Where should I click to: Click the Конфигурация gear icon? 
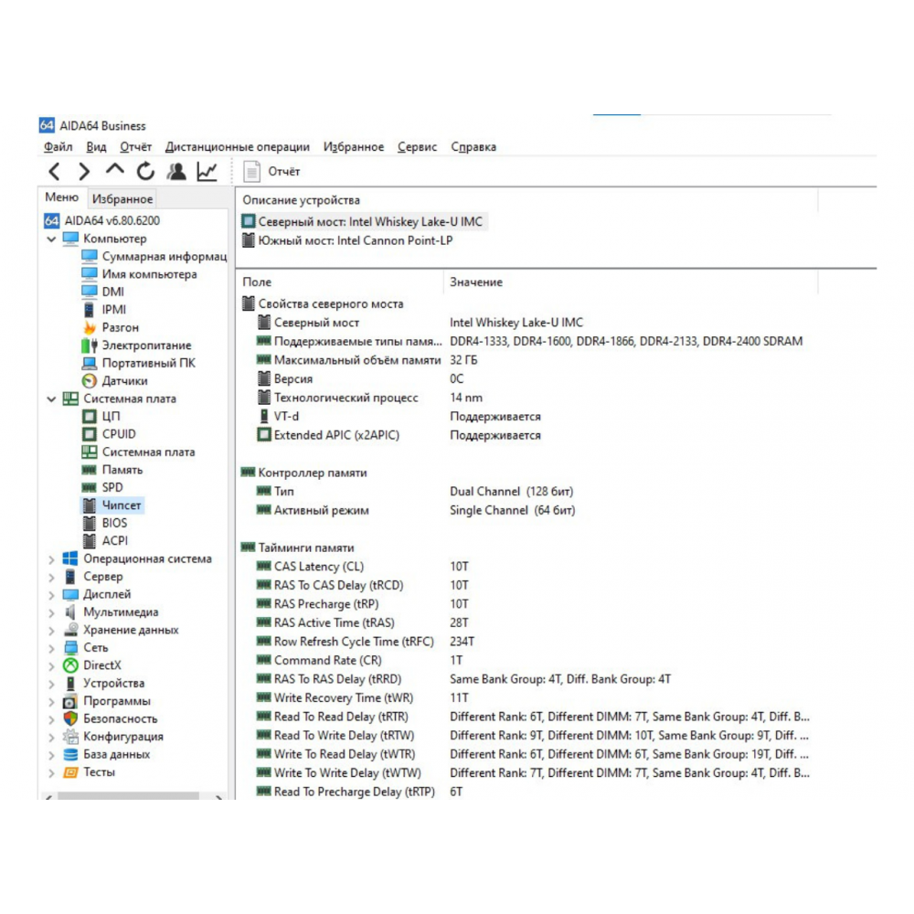tap(70, 737)
